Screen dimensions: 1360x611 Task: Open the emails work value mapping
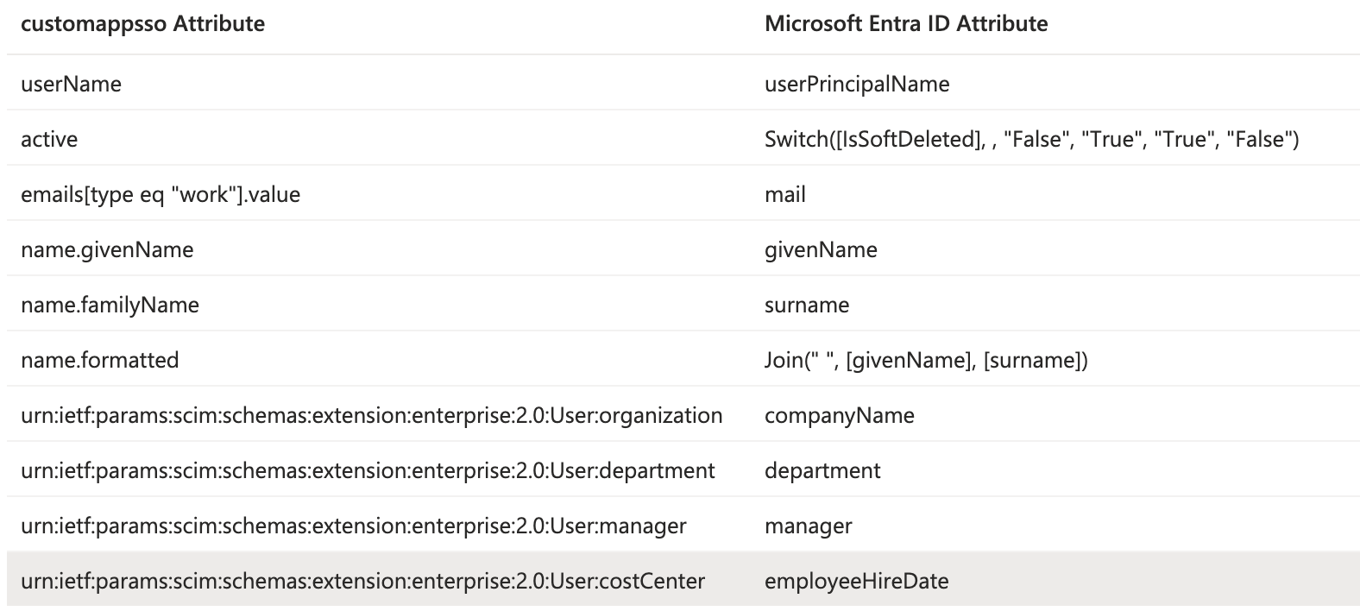(x=161, y=194)
